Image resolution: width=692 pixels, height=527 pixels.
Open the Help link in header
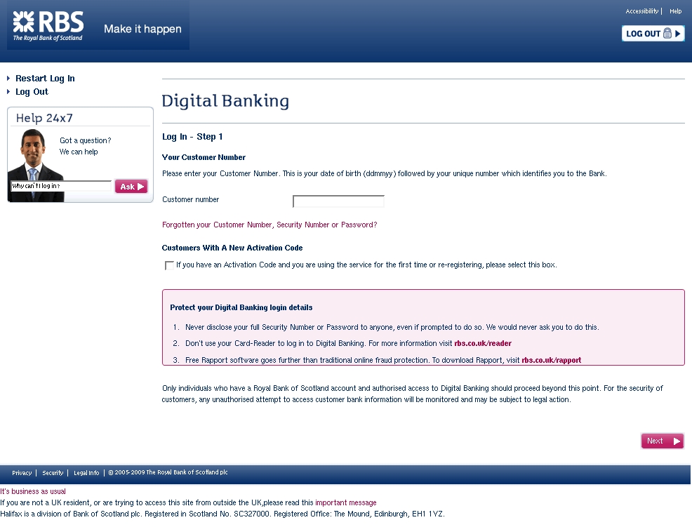(x=675, y=11)
